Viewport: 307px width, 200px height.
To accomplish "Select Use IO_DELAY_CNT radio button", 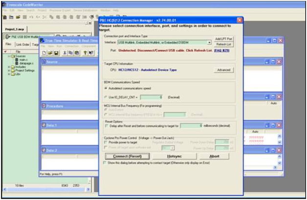I will tap(106, 97).
